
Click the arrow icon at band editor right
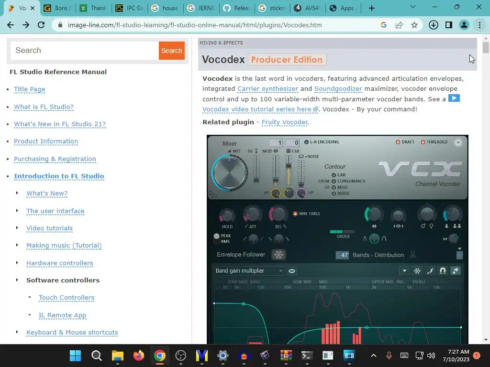pos(456,271)
